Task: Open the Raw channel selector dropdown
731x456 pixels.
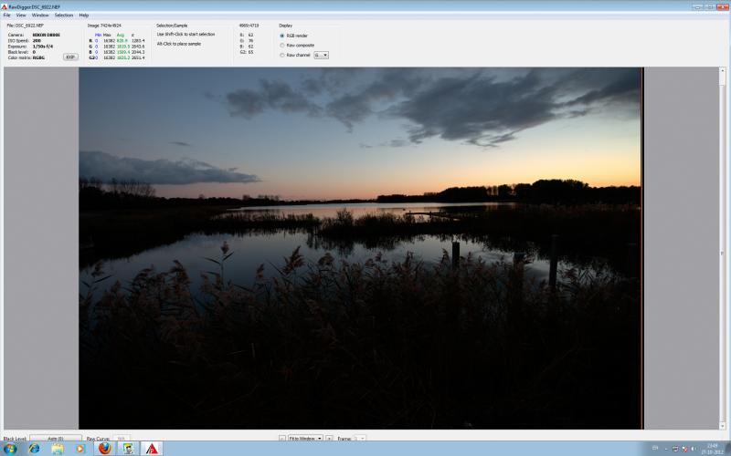Action: click(x=321, y=55)
